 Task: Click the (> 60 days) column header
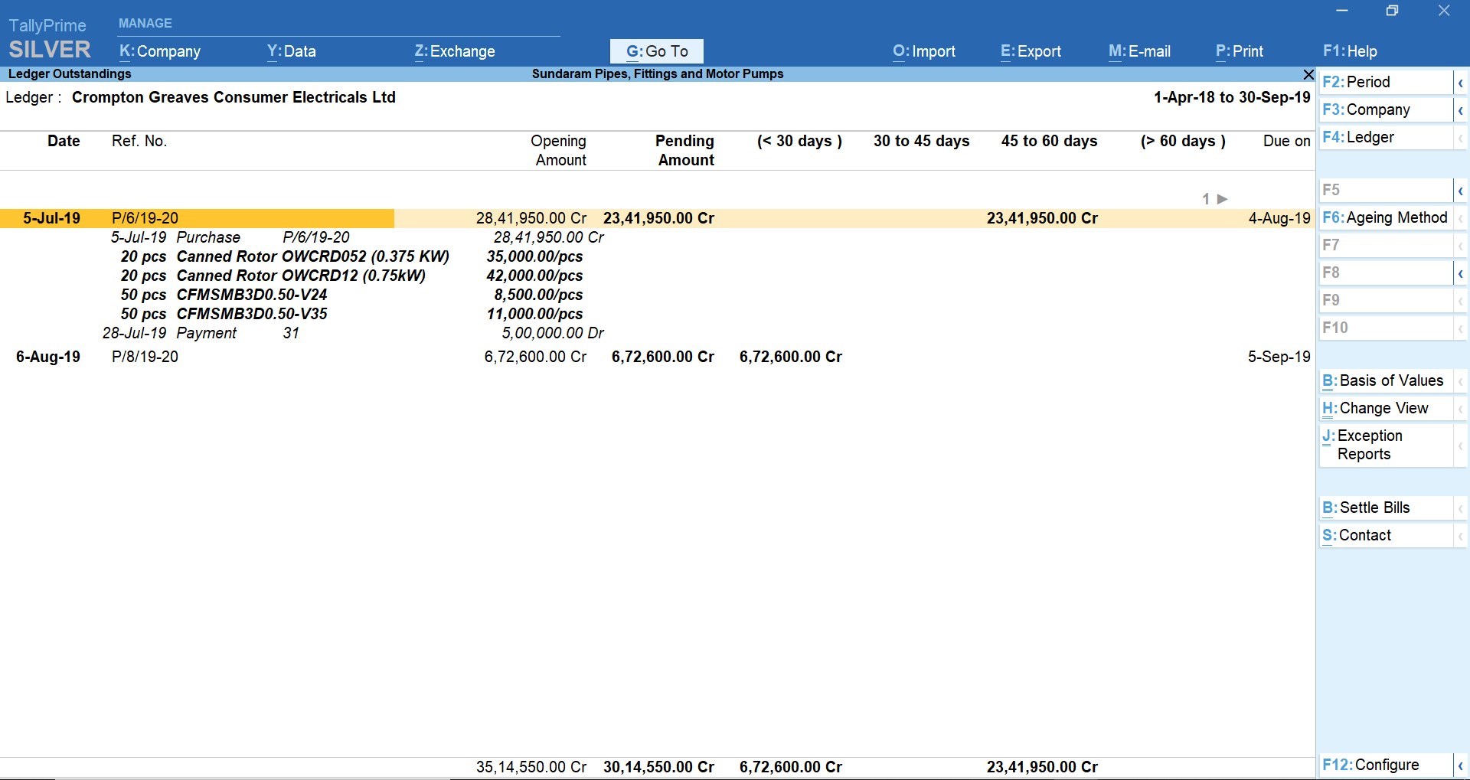[x=1183, y=141]
